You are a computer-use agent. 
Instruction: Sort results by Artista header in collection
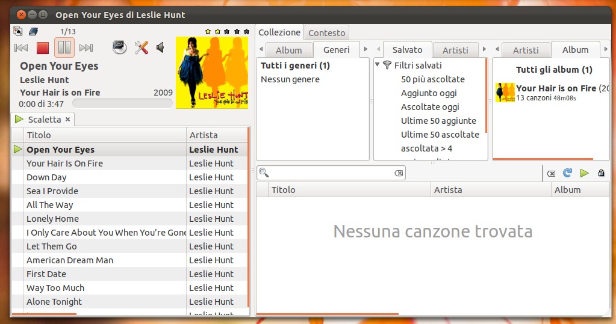tap(491, 190)
